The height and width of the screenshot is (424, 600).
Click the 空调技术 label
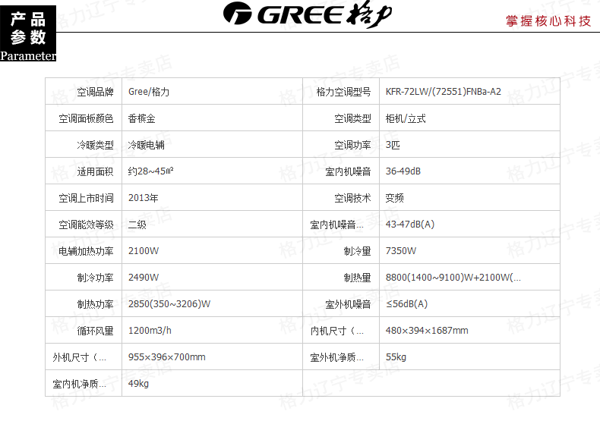coord(353,198)
